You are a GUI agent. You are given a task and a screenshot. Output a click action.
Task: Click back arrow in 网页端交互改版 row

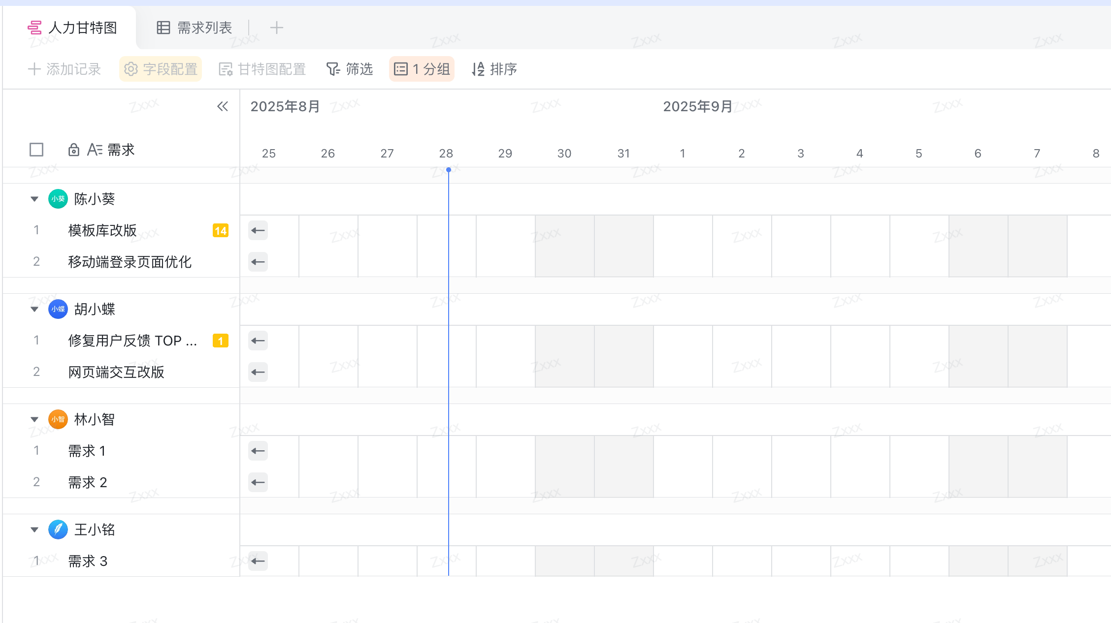coord(258,372)
